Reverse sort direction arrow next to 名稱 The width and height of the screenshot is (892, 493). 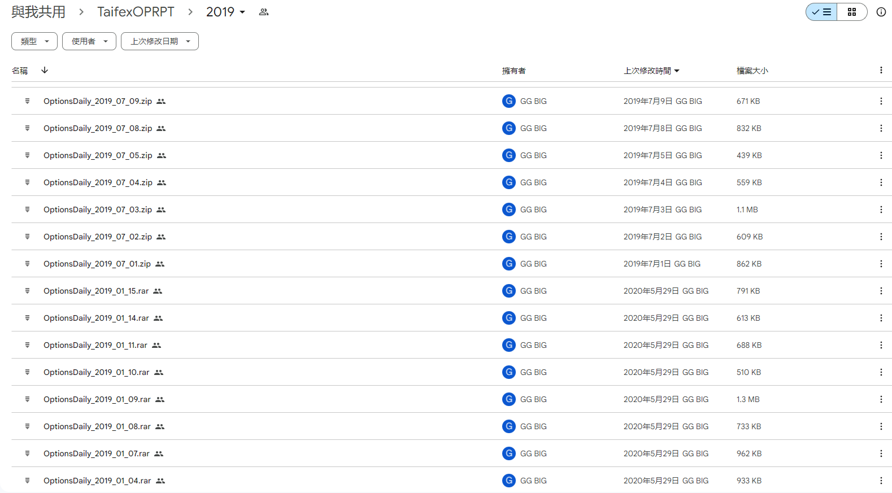click(45, 70)
